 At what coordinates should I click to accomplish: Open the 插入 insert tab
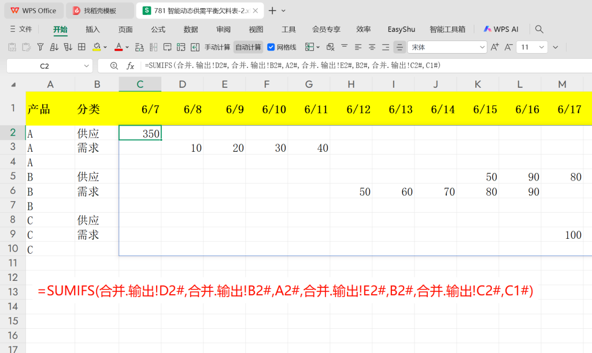coord(92,29)
